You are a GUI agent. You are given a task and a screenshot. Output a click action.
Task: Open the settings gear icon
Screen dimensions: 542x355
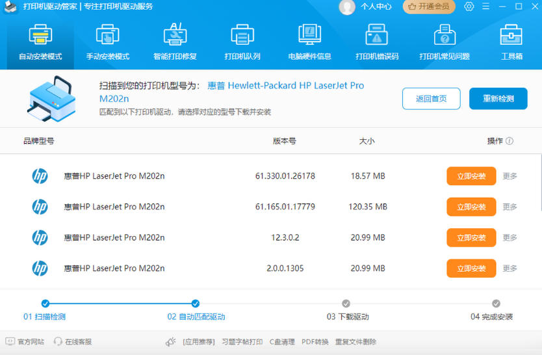click(469, 7)
